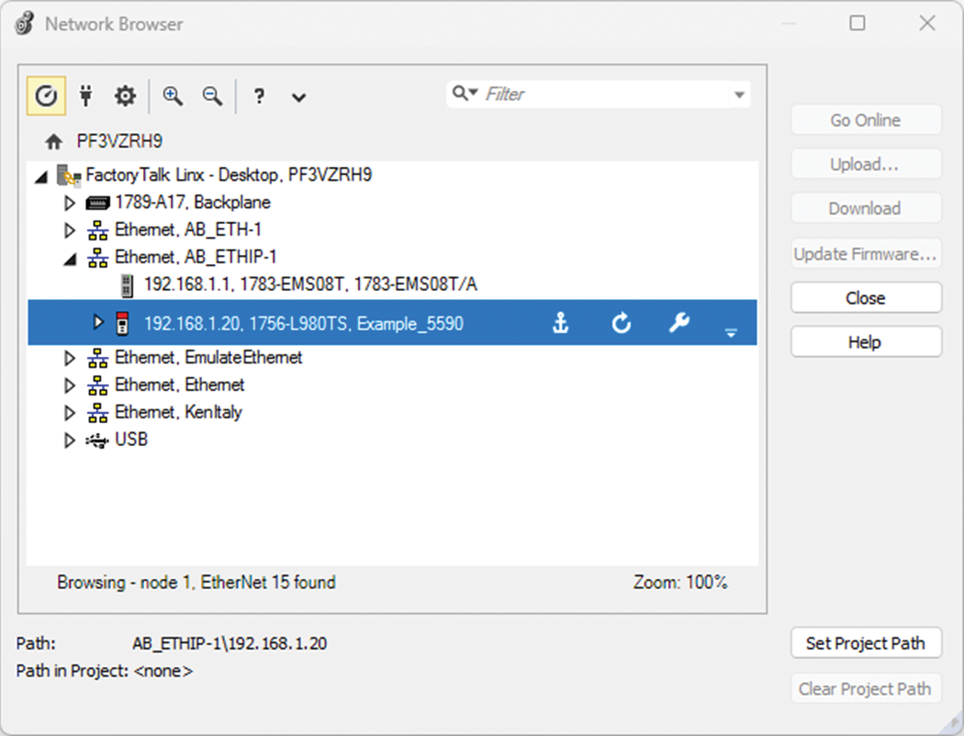This screenshot has height=736, width=964.
Task: Click the settings gear in the toolbar
Action: 125,95
